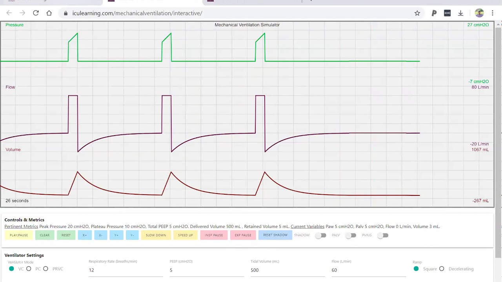Screen dimensions: 502x282
Task: Enable the PALV toggle switch
Action: click(x=351, y=235)
